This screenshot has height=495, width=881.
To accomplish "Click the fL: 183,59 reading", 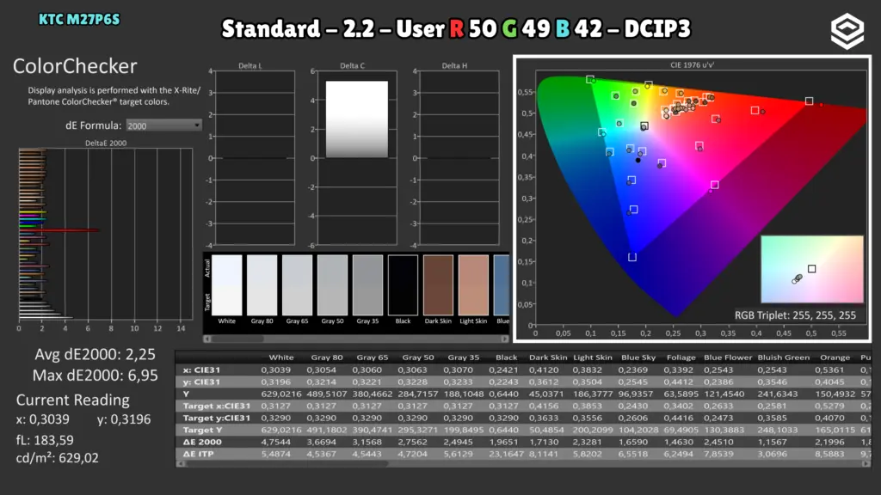I will point(45,440).
